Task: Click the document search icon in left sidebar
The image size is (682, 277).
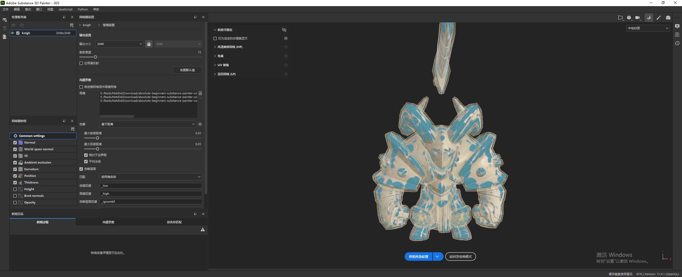Action: pos(5,37)
